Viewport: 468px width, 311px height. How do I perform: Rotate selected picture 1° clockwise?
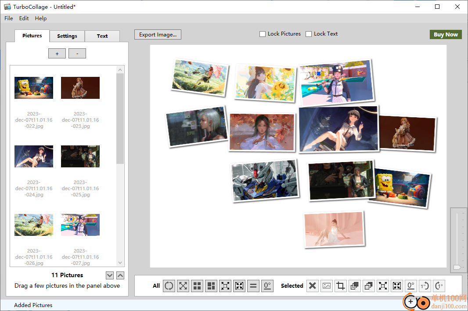tap(439, 286)
